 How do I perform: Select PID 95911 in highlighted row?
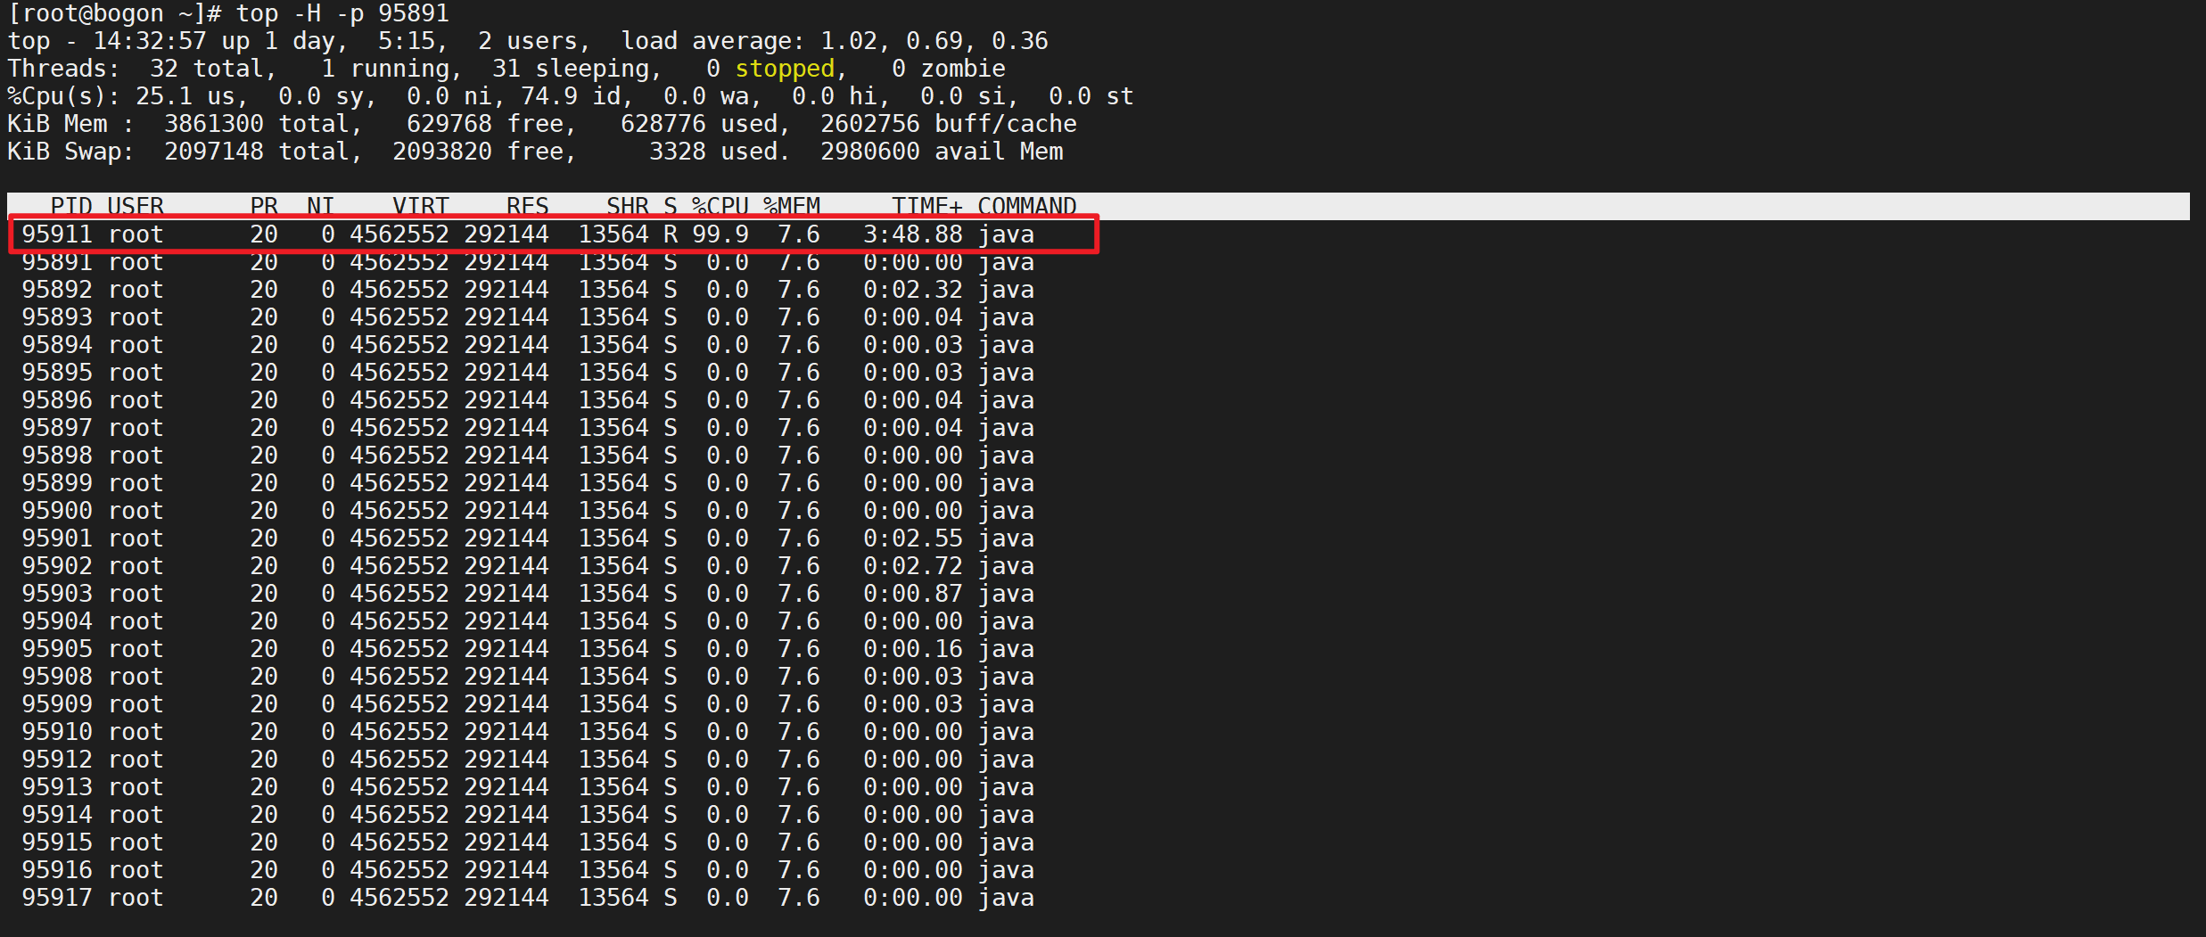click(57, 234)
